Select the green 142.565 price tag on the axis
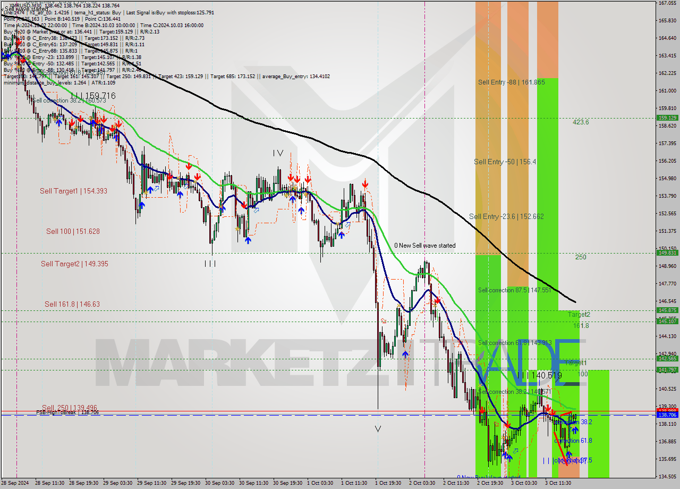This screenshot has width=680, height=489. [667, 358]
